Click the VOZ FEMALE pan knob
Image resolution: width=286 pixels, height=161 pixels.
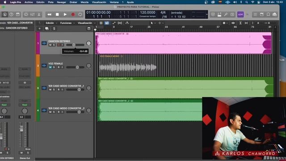88,66
